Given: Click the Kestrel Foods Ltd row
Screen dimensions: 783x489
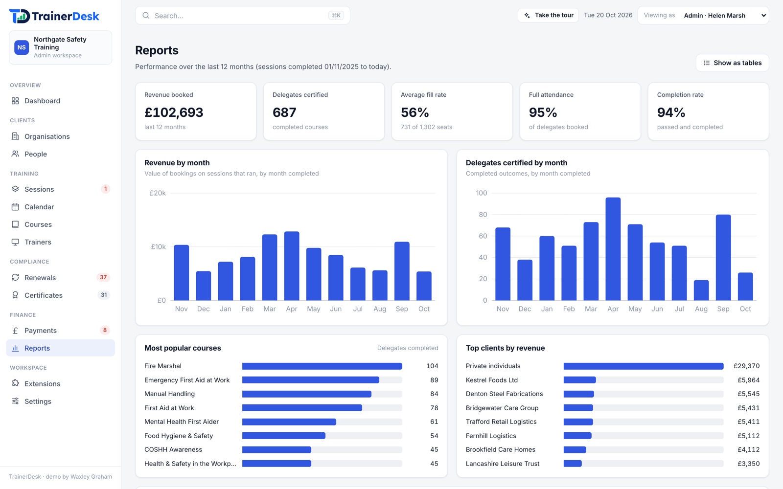Looking at the screenshot, I should coord(613,380).
